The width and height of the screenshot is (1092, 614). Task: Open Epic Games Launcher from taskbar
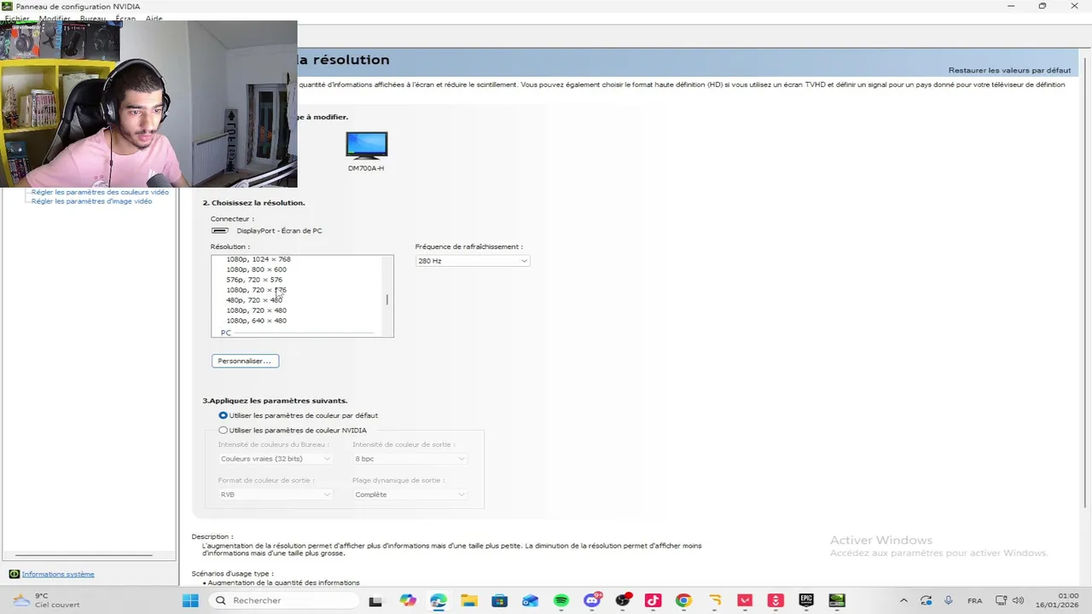click(806, 600)
